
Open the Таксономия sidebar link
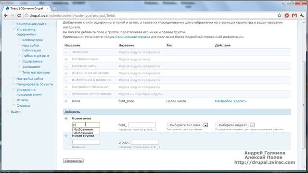point(31,67)
